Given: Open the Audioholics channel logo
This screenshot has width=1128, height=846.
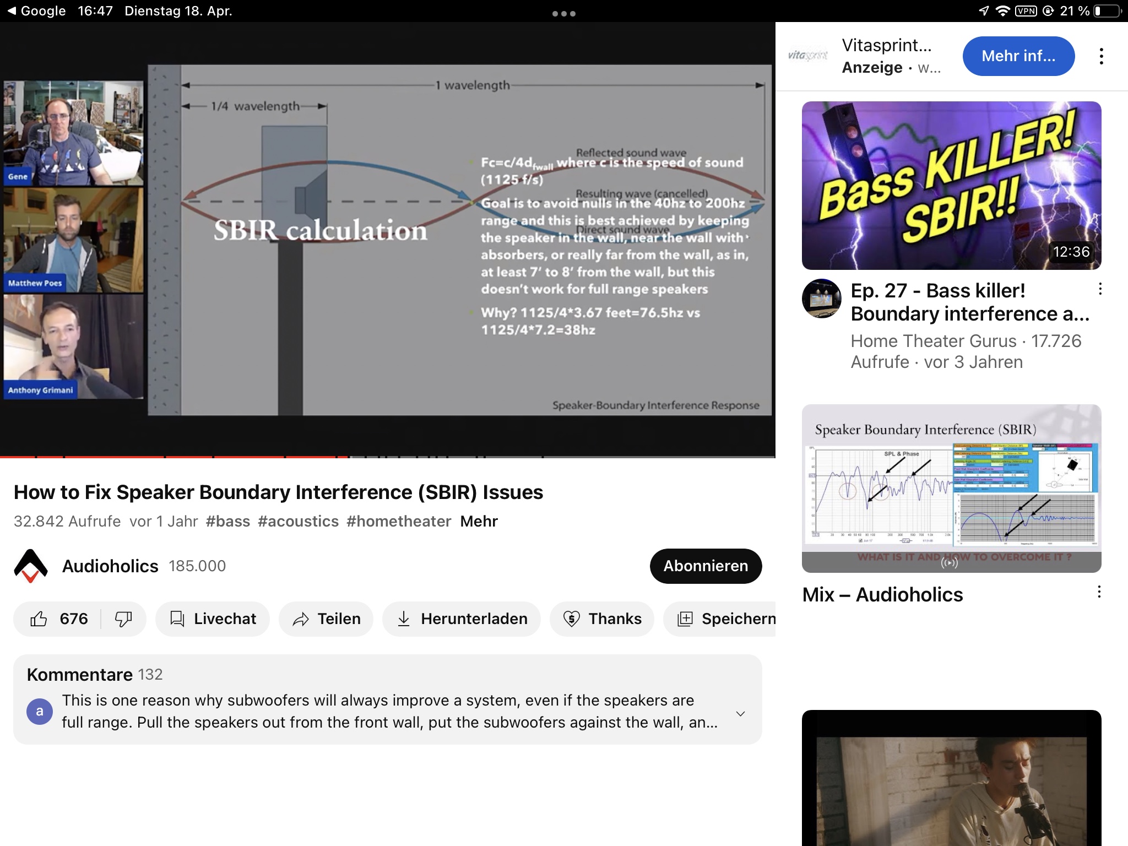Looking at the screenshot, I should 31,566.
